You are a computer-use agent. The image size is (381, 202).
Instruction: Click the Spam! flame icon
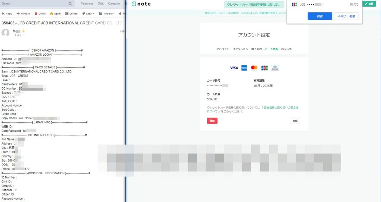coord(51,14)
